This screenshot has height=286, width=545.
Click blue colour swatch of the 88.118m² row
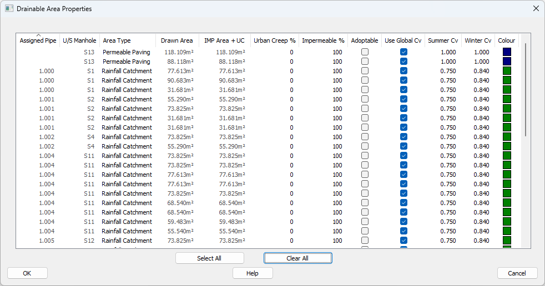click(x=507, y=62)
